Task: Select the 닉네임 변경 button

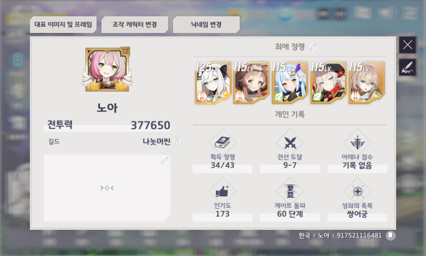Action: [206, 25]
